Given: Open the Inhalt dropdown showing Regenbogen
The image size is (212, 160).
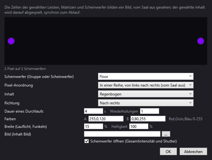Looking at the screenshot, I should point(145,94).
